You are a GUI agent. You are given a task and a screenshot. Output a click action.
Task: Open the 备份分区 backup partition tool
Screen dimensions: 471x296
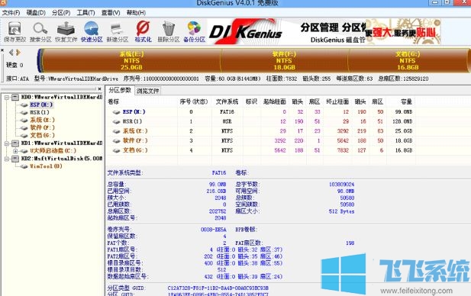pos(194,31)
